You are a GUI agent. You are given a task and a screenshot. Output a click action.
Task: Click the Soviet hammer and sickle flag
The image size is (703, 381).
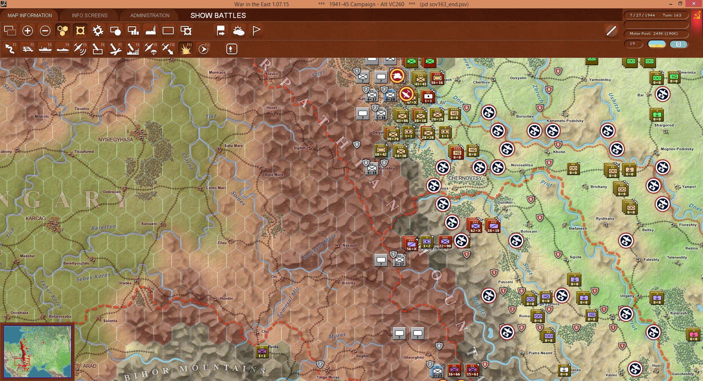click(x=697, y=16)
